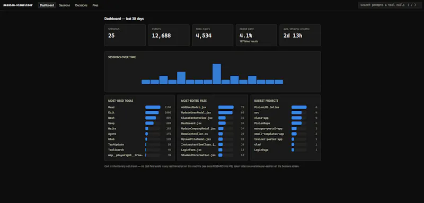Select the Read tool row label
Viewport: 424px width, 203px height.
(111, 107)
